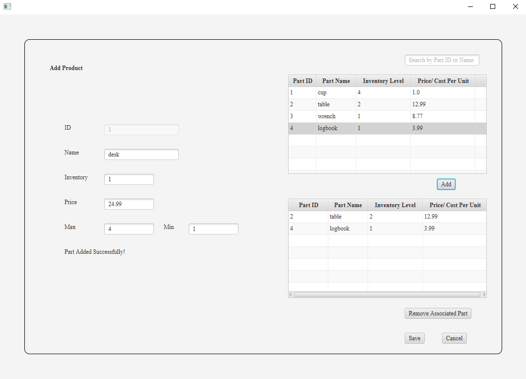
Task: Click the Add button below parts table
Action: [446, 184]
